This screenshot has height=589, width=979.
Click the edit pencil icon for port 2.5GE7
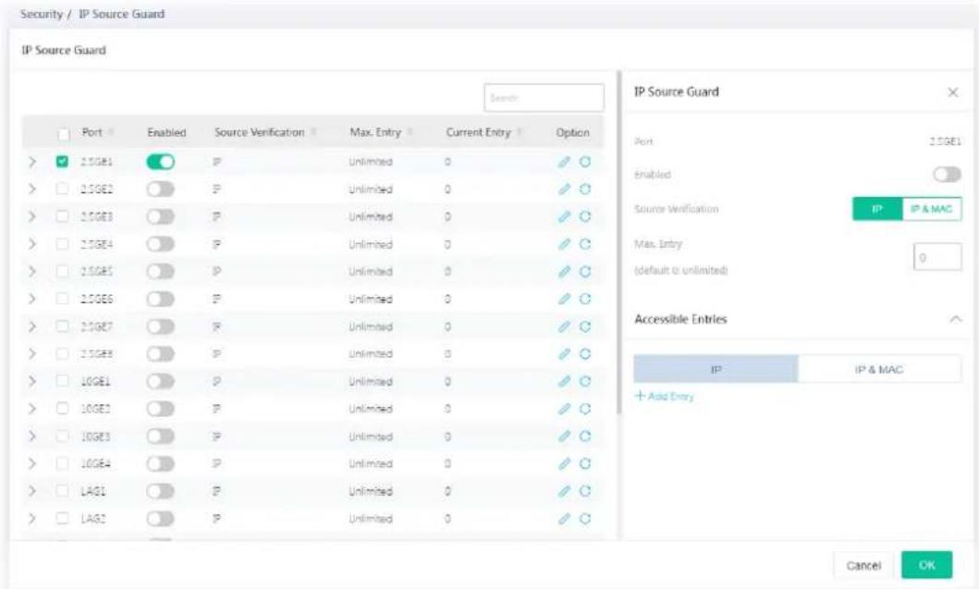coord(565,326)
